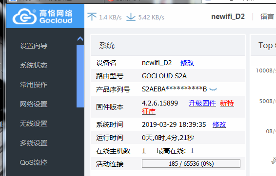
Task: Collapse sidebar with the up chevron
Action: click(x=80, y=38)
